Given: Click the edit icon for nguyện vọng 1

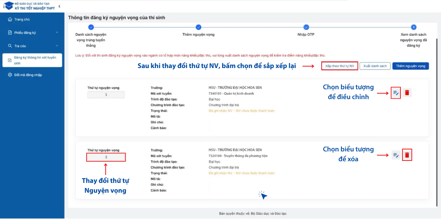Looking at the screenshot, I should (396, 93).
